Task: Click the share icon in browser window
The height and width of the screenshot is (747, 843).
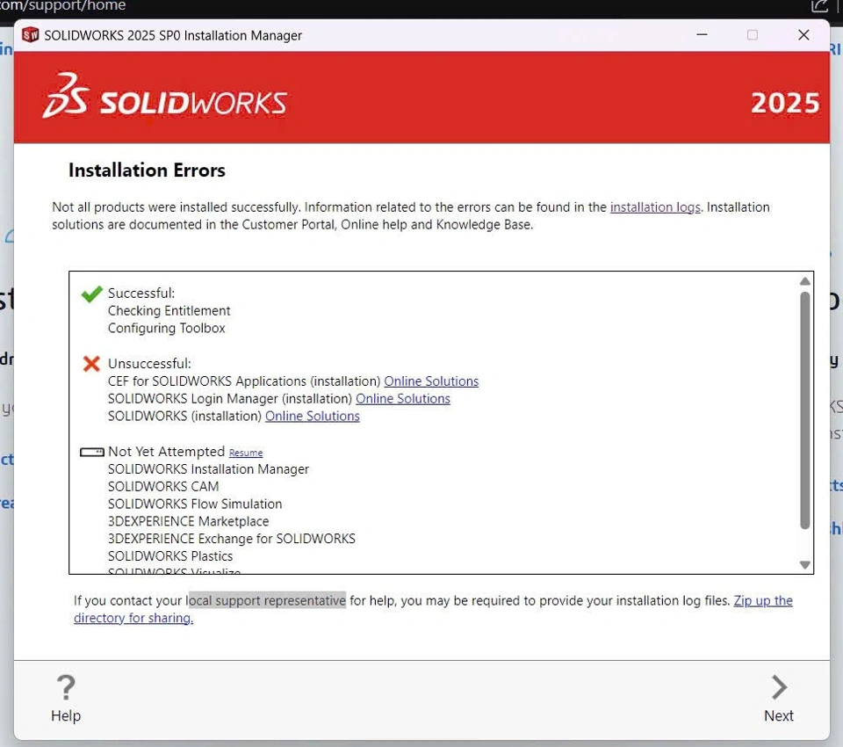Action: coord(819,6)
